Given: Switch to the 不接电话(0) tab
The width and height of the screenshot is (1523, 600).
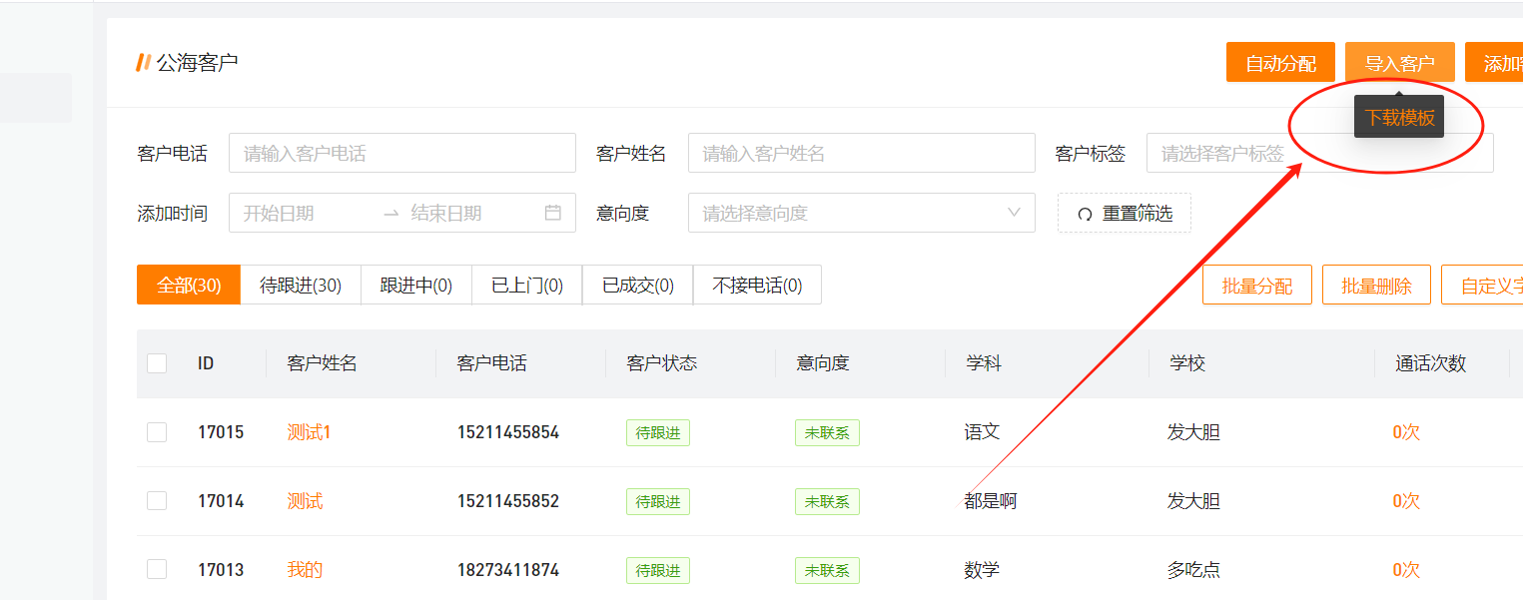Looking at the screenshot, I should [x=757, y=285].
